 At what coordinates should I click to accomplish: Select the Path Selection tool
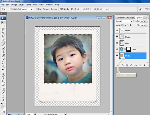tap(3, 81)
